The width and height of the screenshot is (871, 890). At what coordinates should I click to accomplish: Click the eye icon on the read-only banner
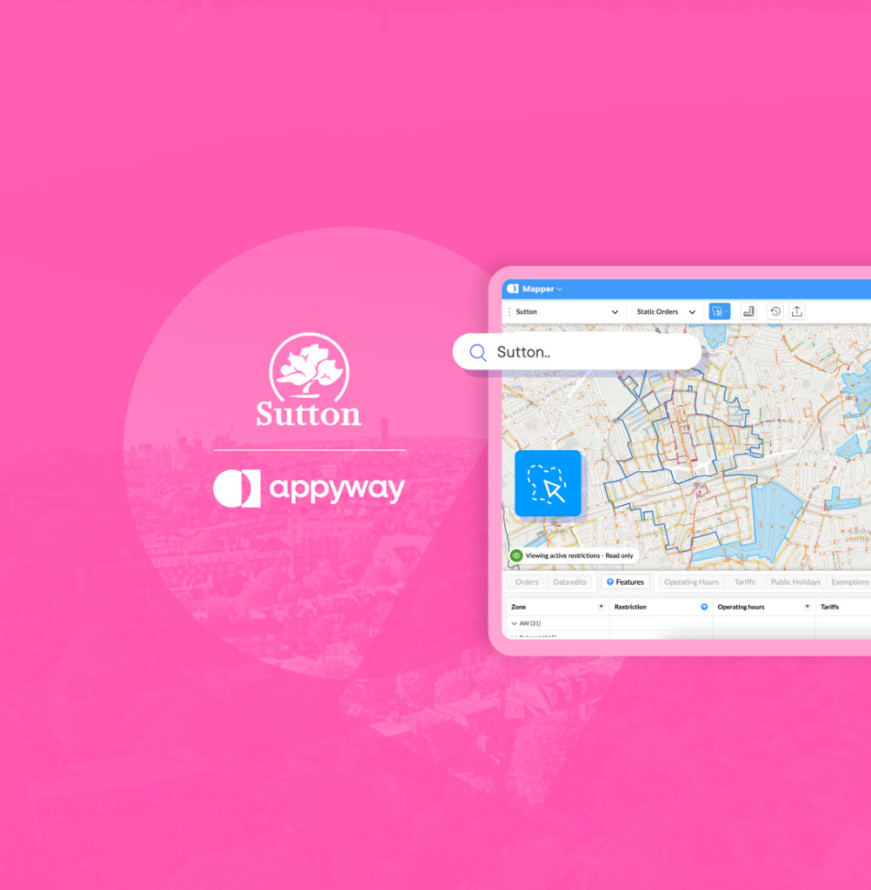(x=517, y=555)
